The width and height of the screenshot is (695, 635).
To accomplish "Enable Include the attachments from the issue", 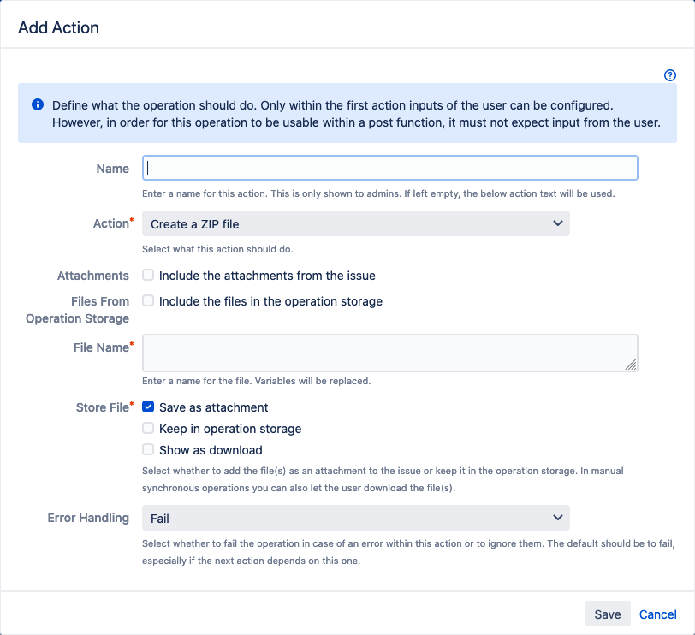I will pyautogui.click(x=149, y=276).
